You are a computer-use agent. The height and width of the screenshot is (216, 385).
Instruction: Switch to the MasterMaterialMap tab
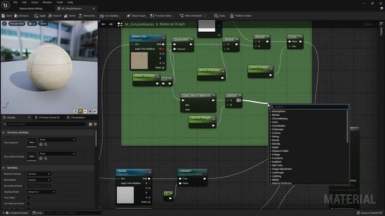[31, 8]
